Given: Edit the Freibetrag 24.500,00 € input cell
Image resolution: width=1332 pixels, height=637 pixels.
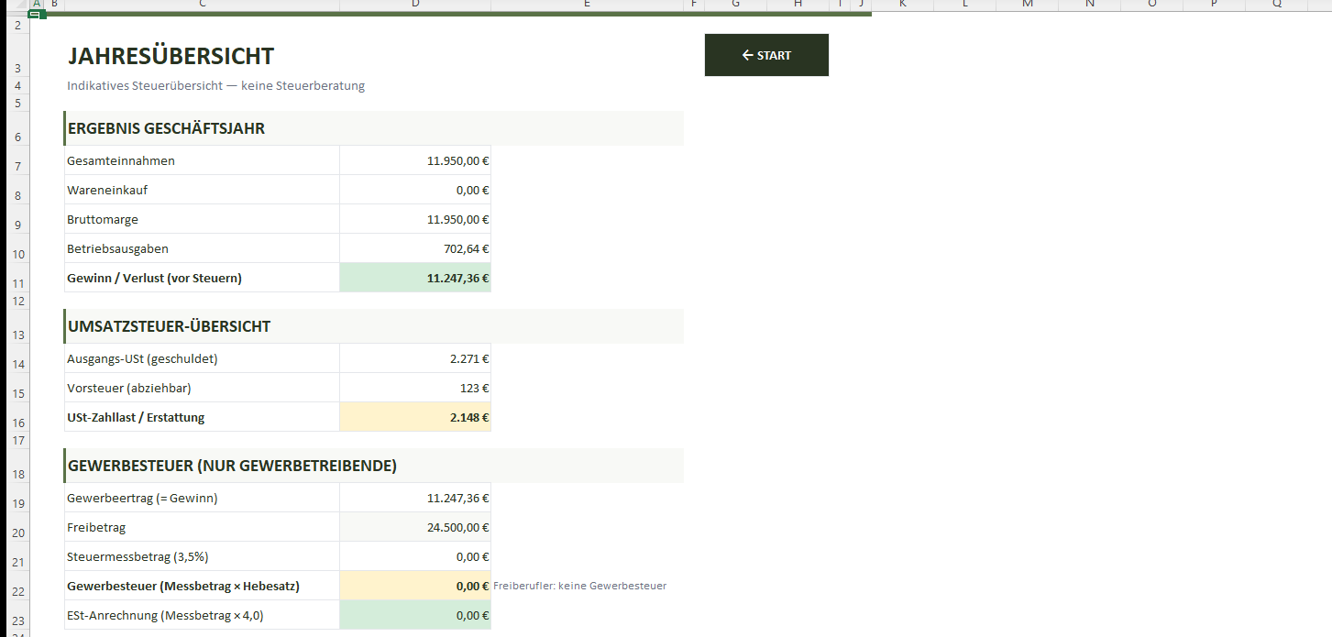Looking at the screenshot, I should click(x=415, y=527).
